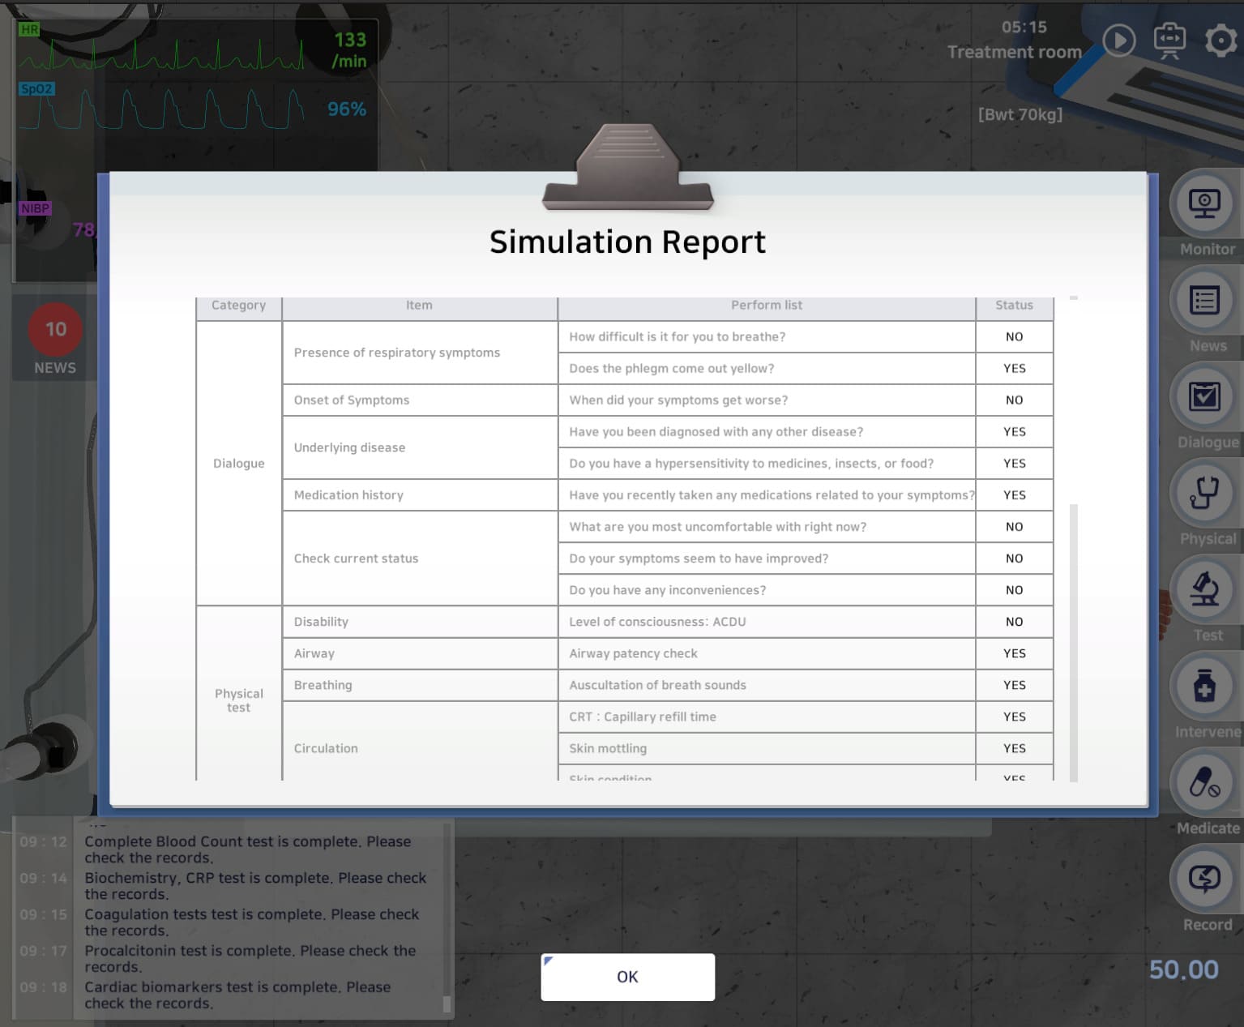
Task: Select the Physical stethoscope icon
Action: (1204, 494)
